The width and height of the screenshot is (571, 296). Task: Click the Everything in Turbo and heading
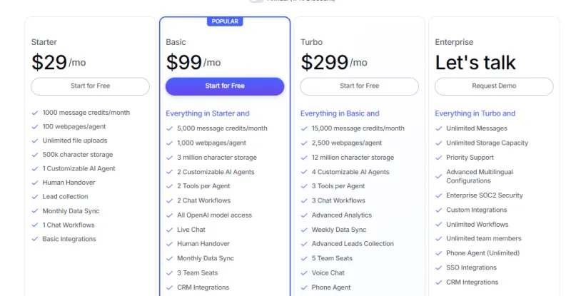(475, 113)
